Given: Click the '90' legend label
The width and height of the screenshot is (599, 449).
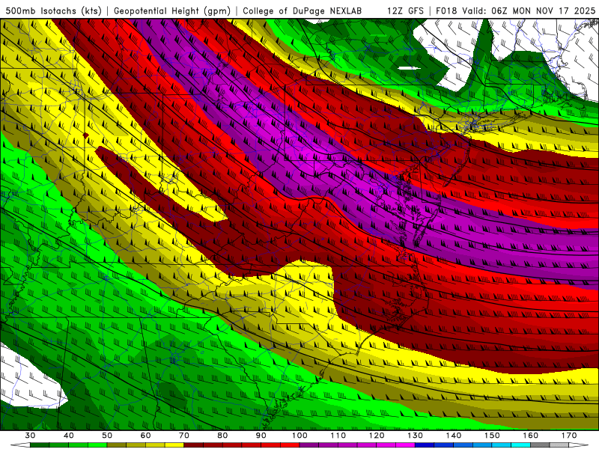Looking at the screenshot, I should [261, 436].
